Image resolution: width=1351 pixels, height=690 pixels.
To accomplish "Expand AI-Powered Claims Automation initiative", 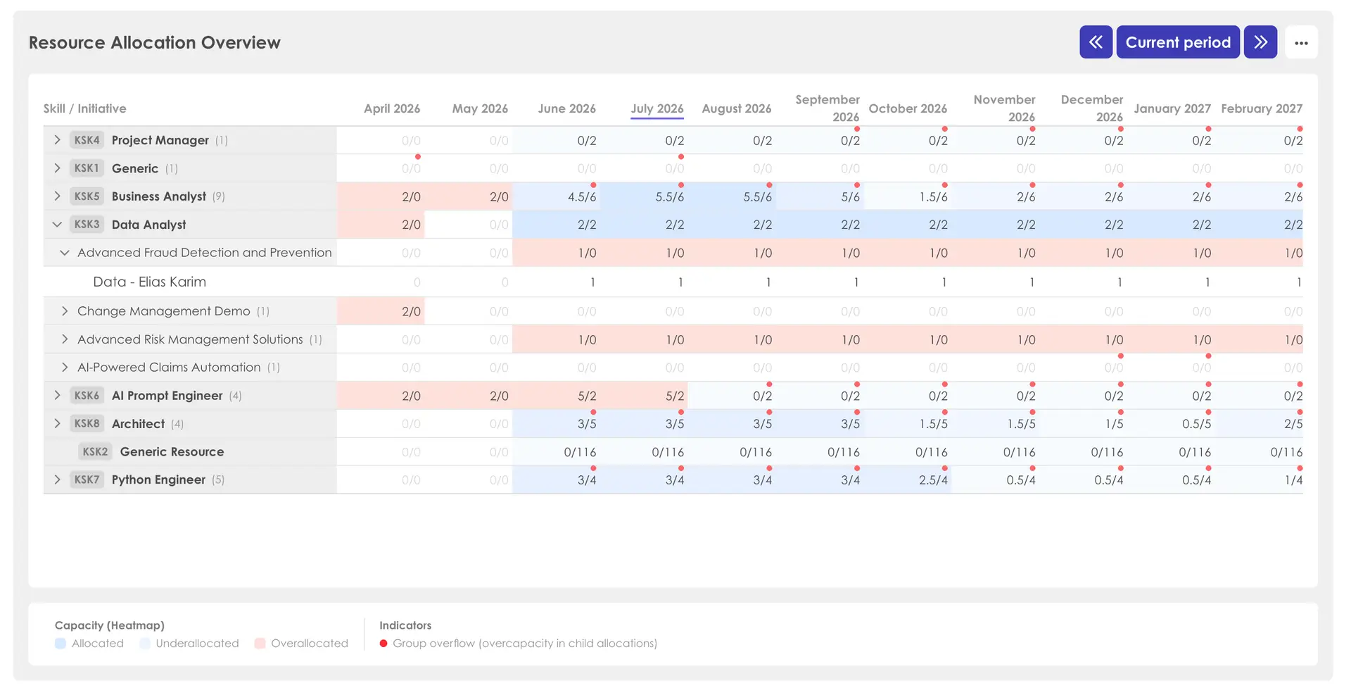I will [x=65, y=368].
